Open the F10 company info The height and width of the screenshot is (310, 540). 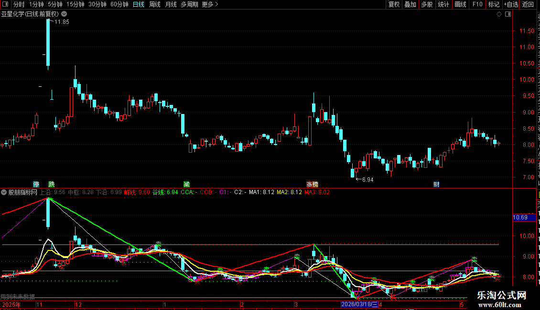coord(477,4)
